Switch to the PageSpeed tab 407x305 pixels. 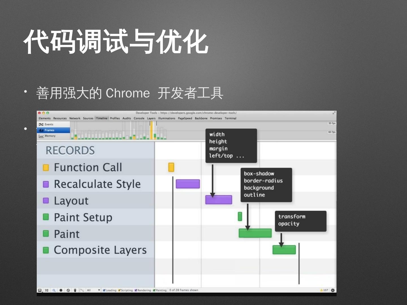(185, 118)
